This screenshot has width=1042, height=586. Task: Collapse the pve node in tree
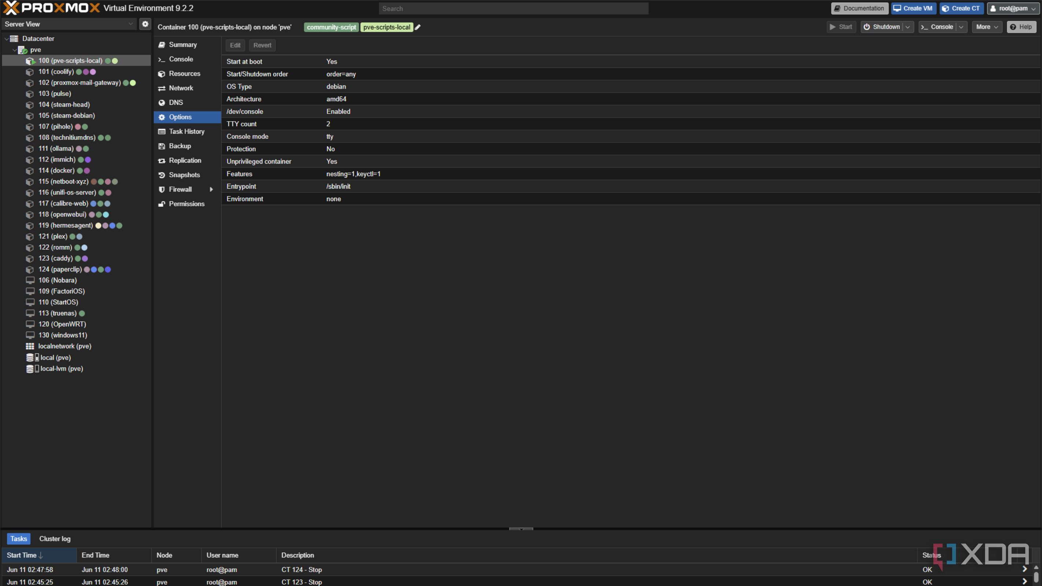pos(15,50)
